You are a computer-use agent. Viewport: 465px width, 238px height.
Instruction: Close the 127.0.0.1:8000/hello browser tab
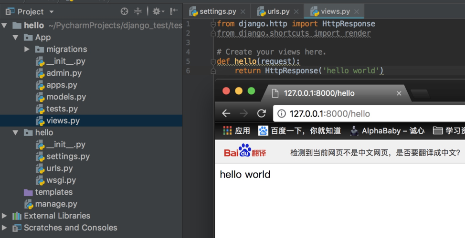click(399, 93)
